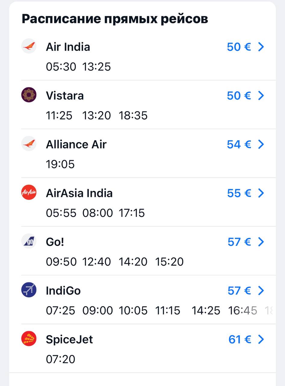Select Alliance Air 54 € price

(239, 144)
